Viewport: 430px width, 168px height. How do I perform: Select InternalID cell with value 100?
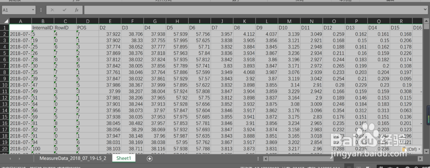(43, 149)
